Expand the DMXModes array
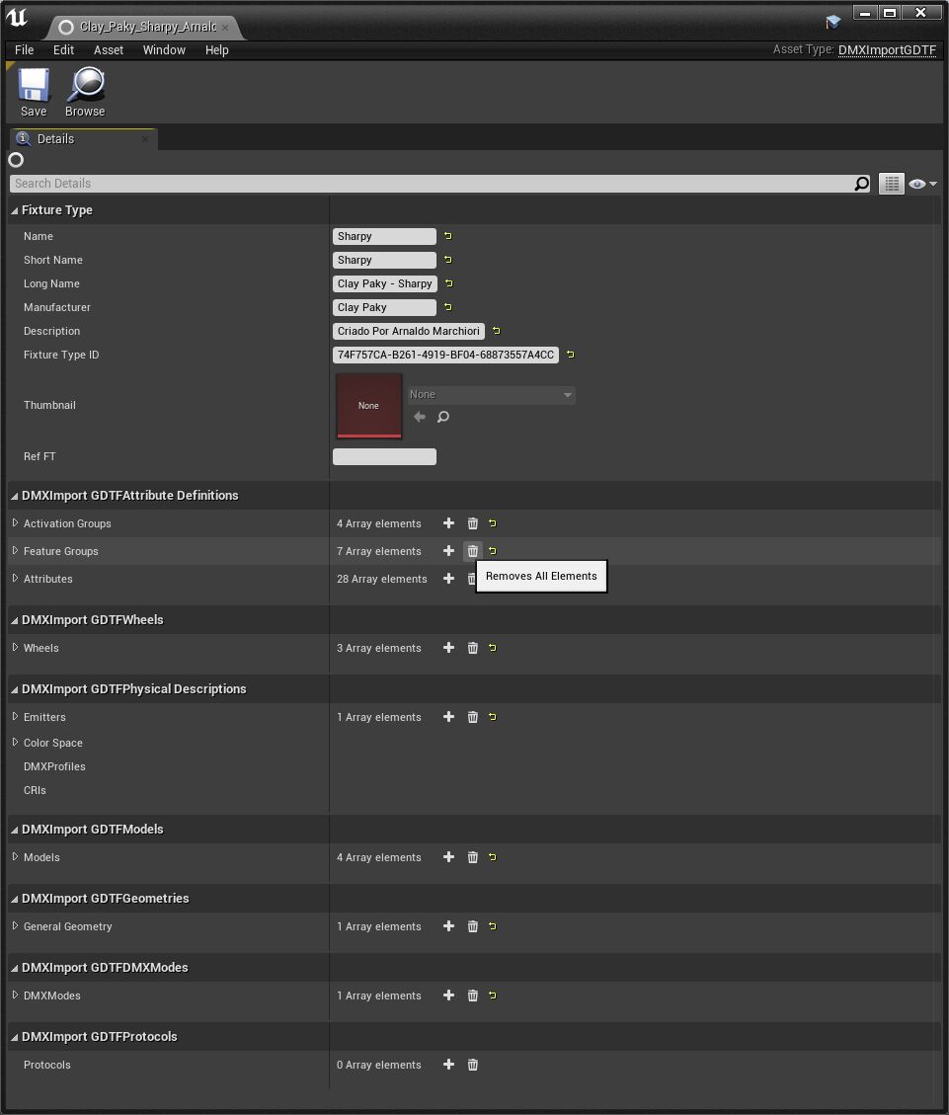Image resolution: width=949 pixels, height=1115 pixels. 16,996
